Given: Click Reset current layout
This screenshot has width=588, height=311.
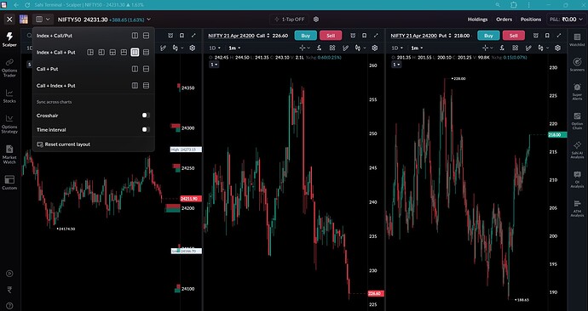Looking at the screenshot, I should click(x=63, y=144).
